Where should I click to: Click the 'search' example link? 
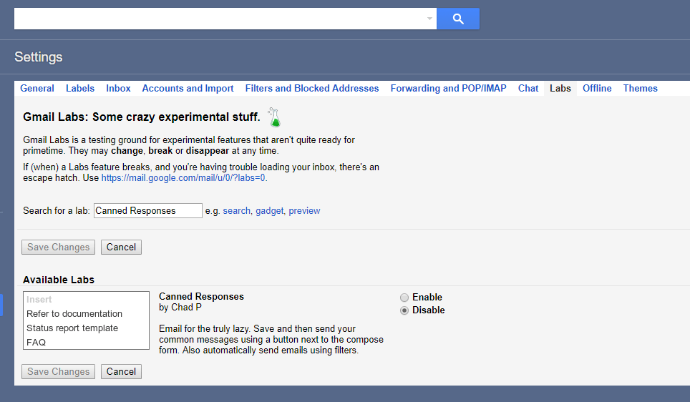[236, 211]
